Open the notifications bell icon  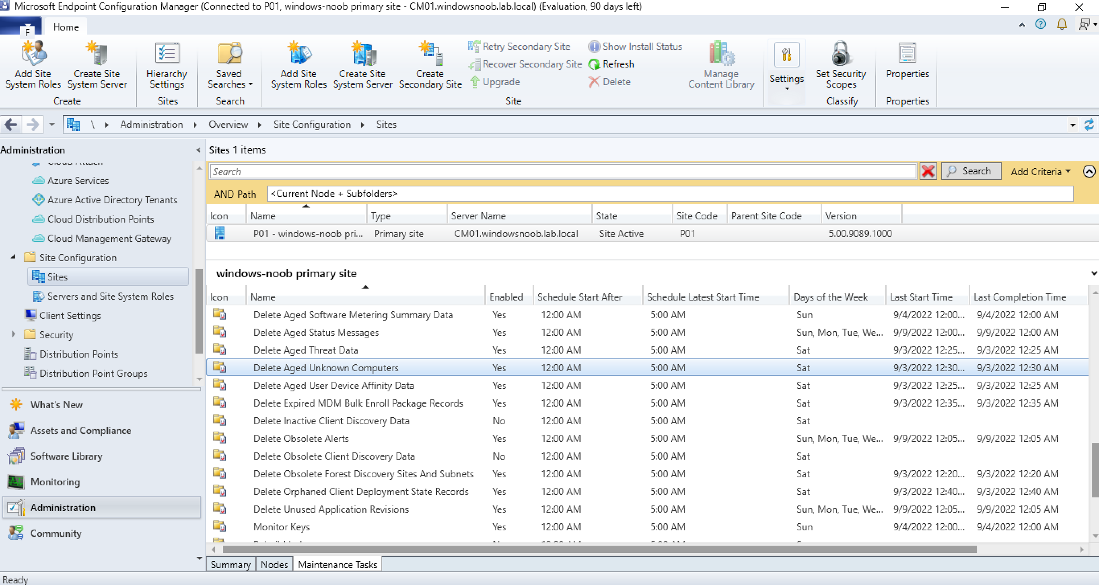point(1062,24)
